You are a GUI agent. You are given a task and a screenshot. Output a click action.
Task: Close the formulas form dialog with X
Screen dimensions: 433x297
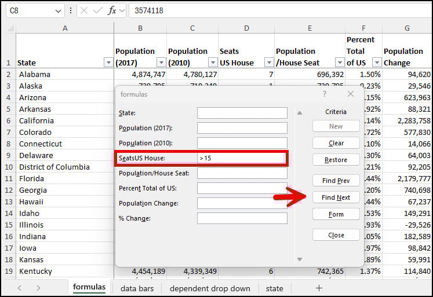pos(351,94)
